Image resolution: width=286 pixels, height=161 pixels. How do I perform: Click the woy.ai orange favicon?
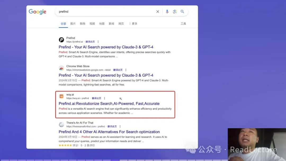[61, 96]
